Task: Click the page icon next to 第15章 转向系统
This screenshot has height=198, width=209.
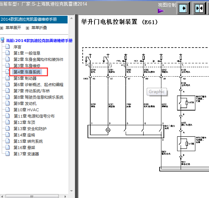Action: coord(8,141)
